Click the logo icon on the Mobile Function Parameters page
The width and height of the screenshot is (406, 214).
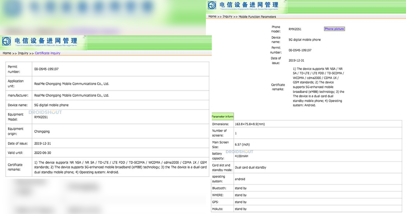click(213, 5)
